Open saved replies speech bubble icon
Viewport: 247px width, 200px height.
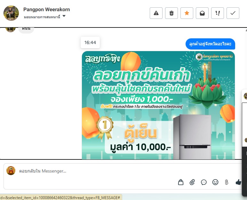pyautogui.click(x=204, y=182)
